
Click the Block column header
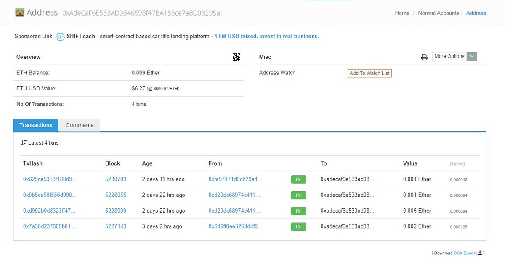click(112, 163)
